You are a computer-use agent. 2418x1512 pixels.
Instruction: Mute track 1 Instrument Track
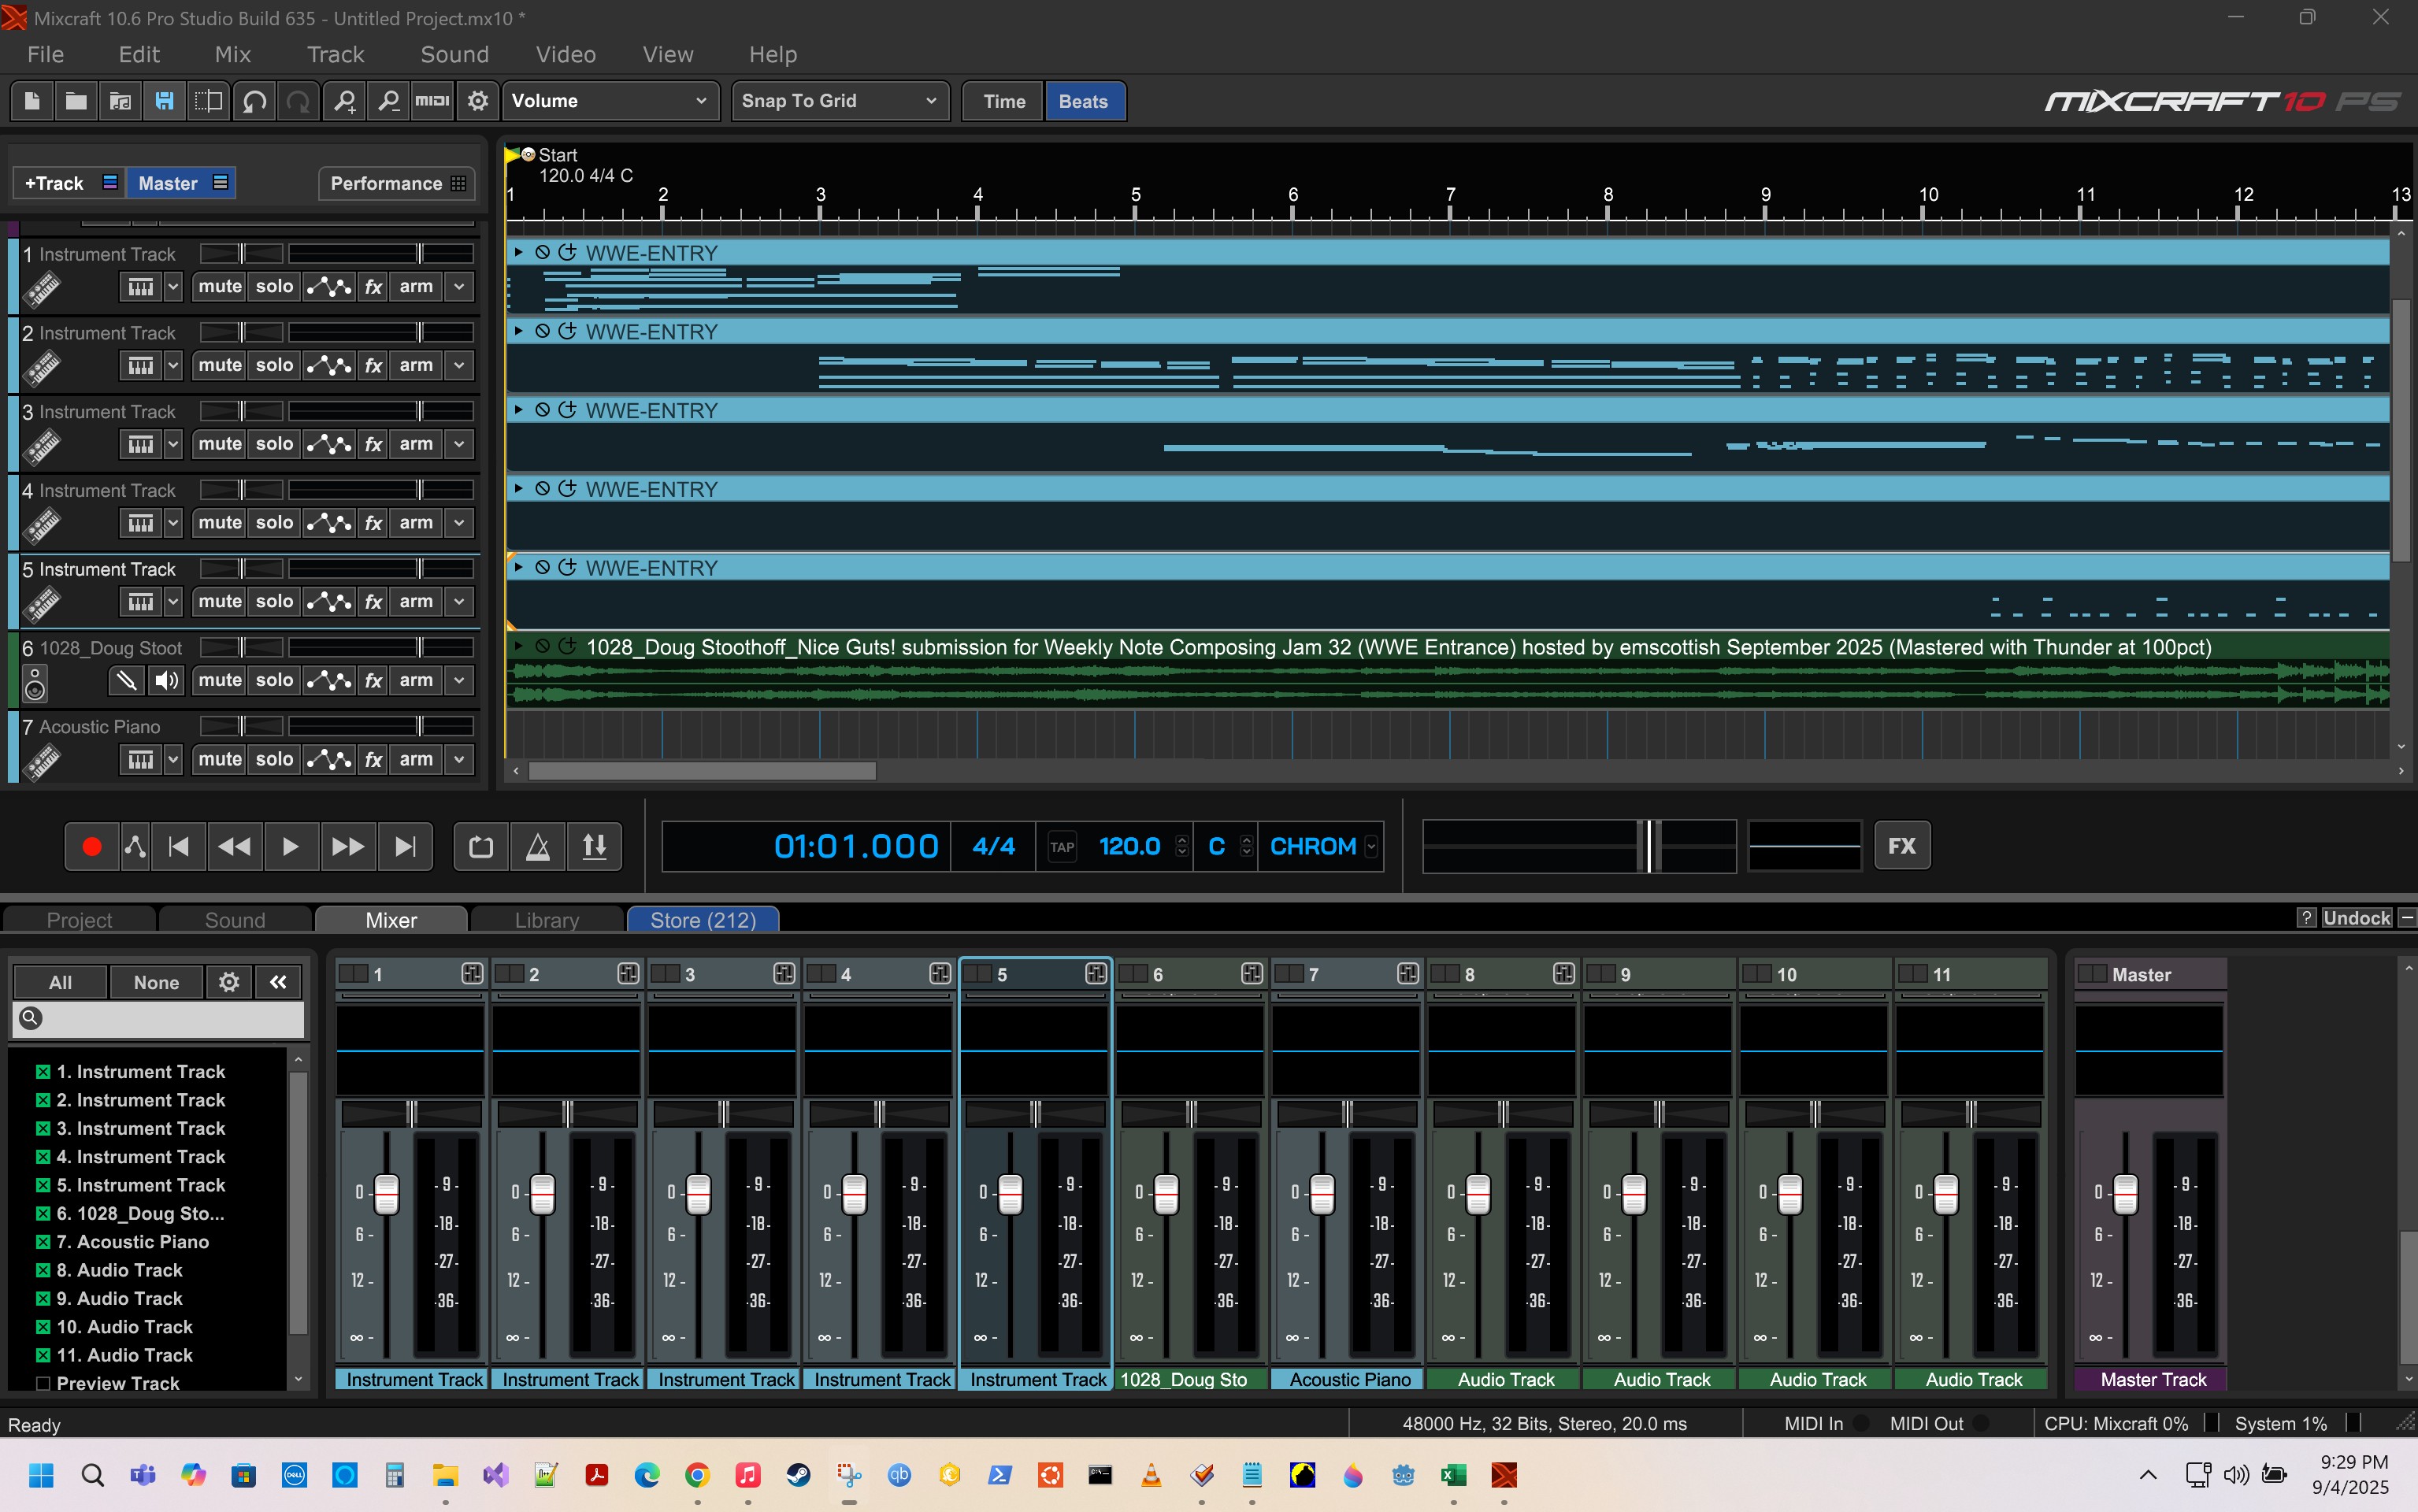pyautogui.click(x=219, y=286)
